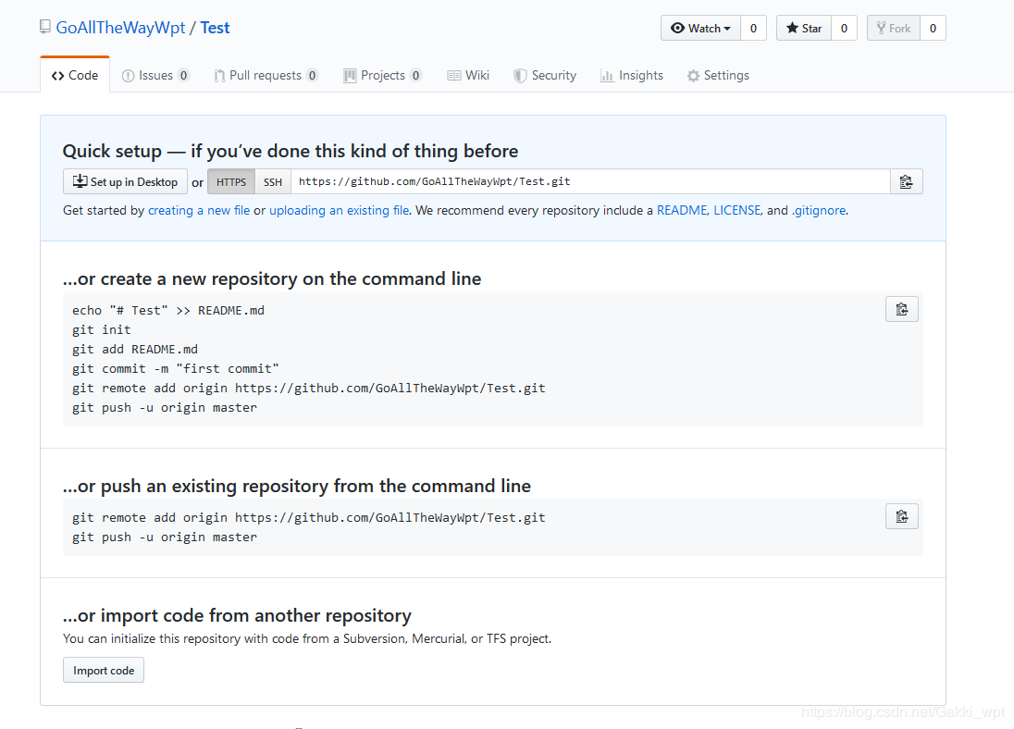This screenshot has height=729, width=1014.
Task: Expand the Watch dropdown
Action: [x=700, y=28]
